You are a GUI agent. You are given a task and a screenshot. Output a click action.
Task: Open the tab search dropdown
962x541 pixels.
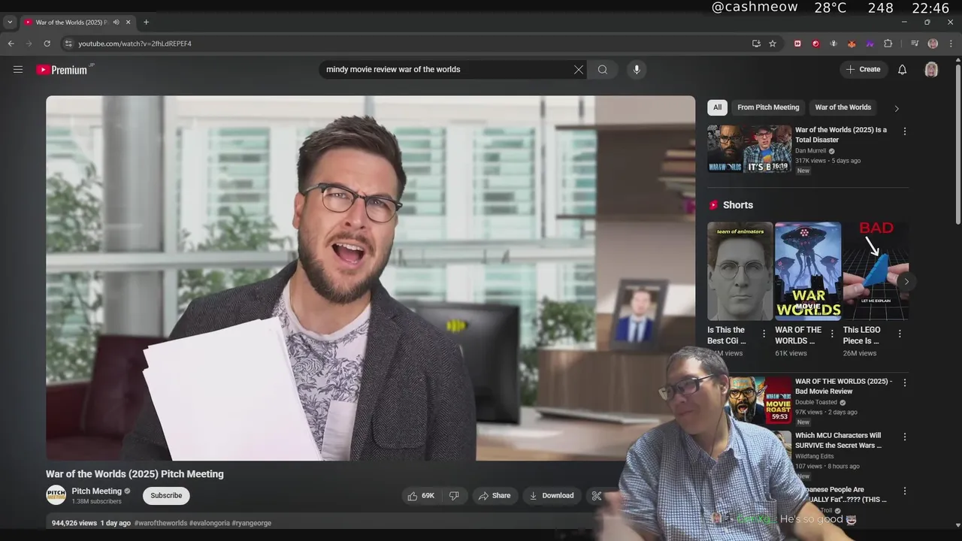pyautogui.click(x=10, y=22)
